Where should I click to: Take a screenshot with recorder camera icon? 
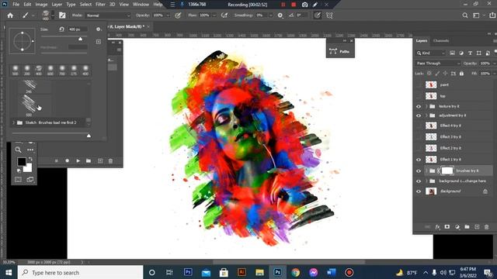pos(304,5)
